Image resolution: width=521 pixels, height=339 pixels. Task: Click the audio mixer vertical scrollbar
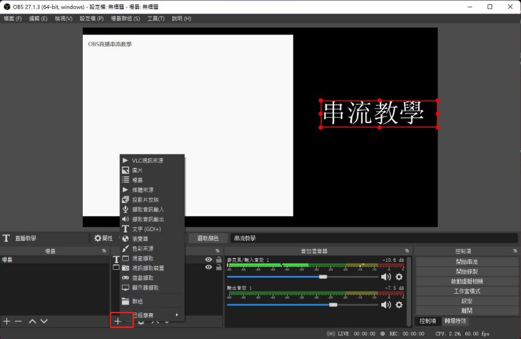tap(408, 291)
